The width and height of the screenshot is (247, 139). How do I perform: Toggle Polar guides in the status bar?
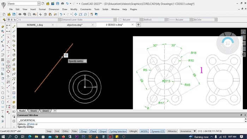pyautogui.click(x=74, y=131)
